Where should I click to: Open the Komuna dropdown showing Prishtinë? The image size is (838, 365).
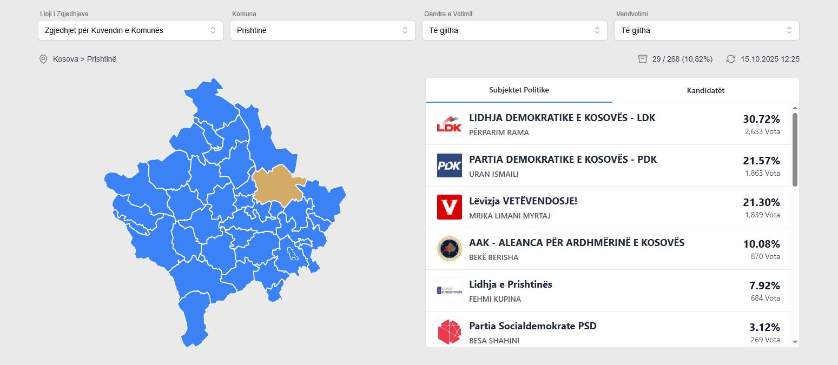click(x=322, y=30)
